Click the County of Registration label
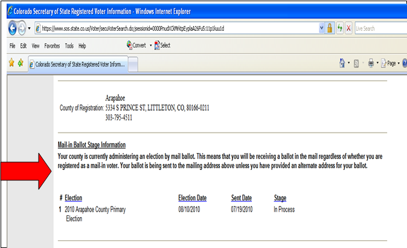This screenshot has height=248, width=407. tap(82, 108)
